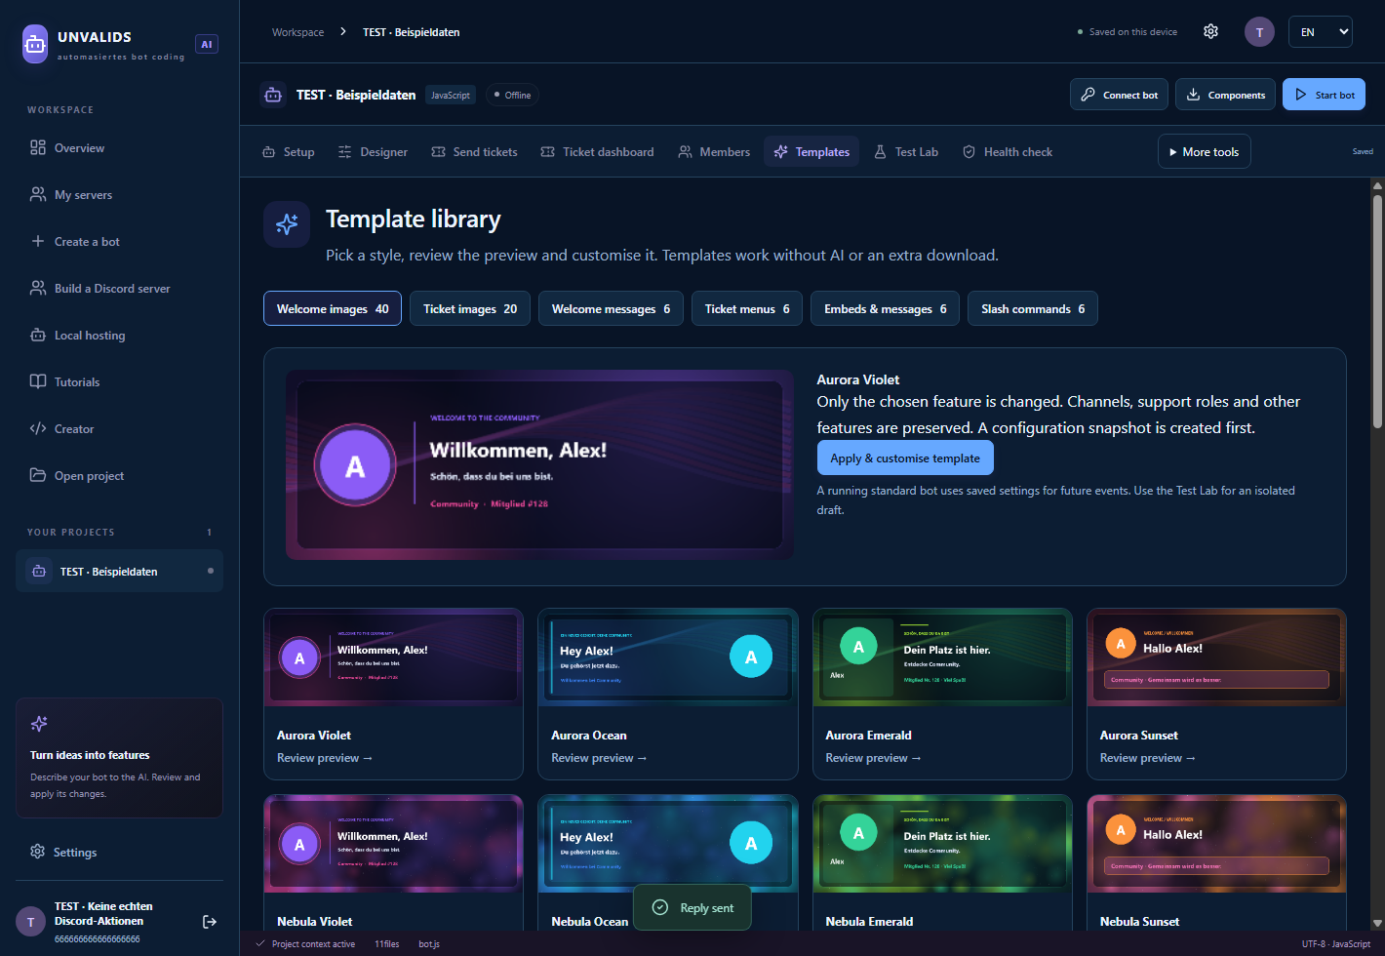Viewport: 1385px width, 956px height.
Task: Click the Offline status badge
Action: (513, 95)
